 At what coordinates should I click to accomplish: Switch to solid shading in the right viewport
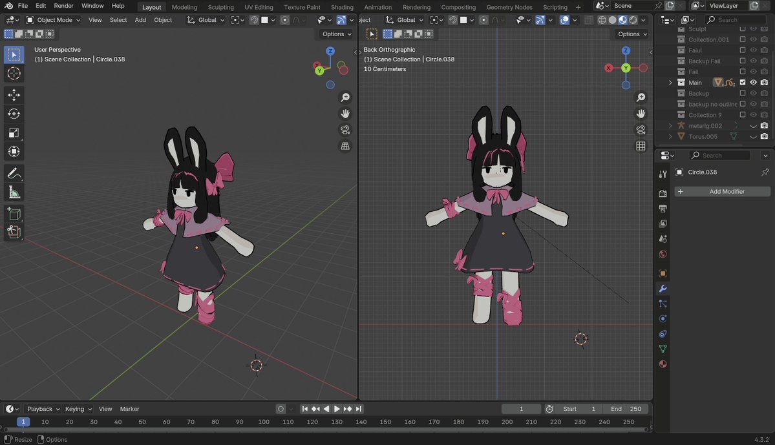point(612,20)
